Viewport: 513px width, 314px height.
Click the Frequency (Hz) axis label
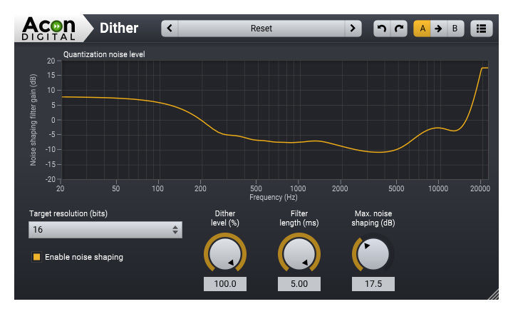point(274,197)
